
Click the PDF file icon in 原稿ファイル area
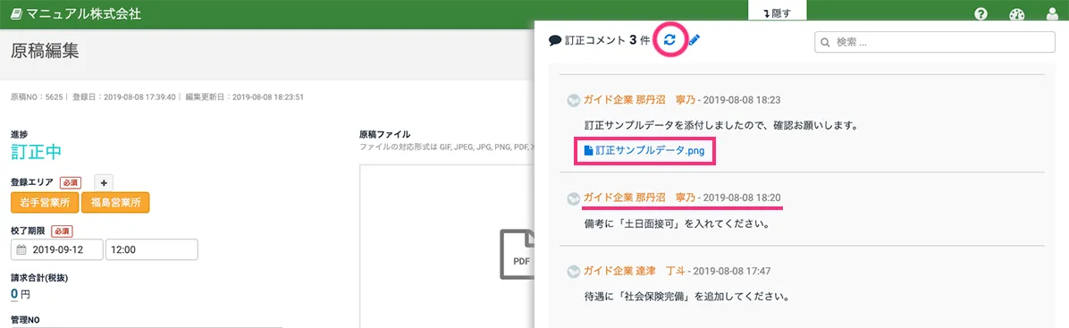coord(518,254)
